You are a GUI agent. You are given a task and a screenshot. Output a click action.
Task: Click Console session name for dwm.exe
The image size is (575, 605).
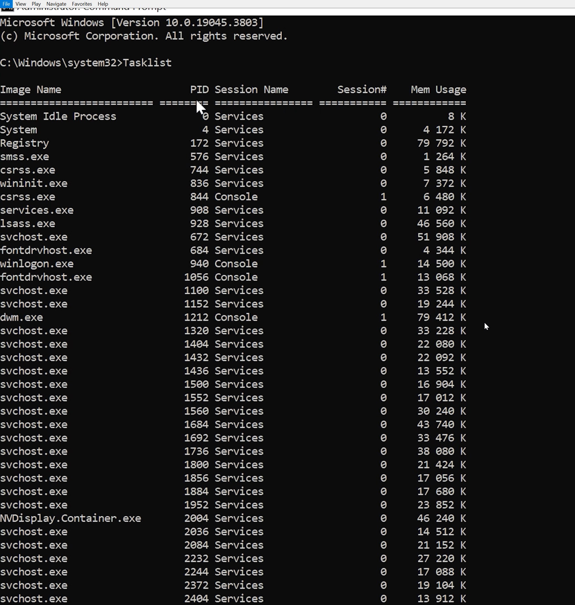coord(236,317)
